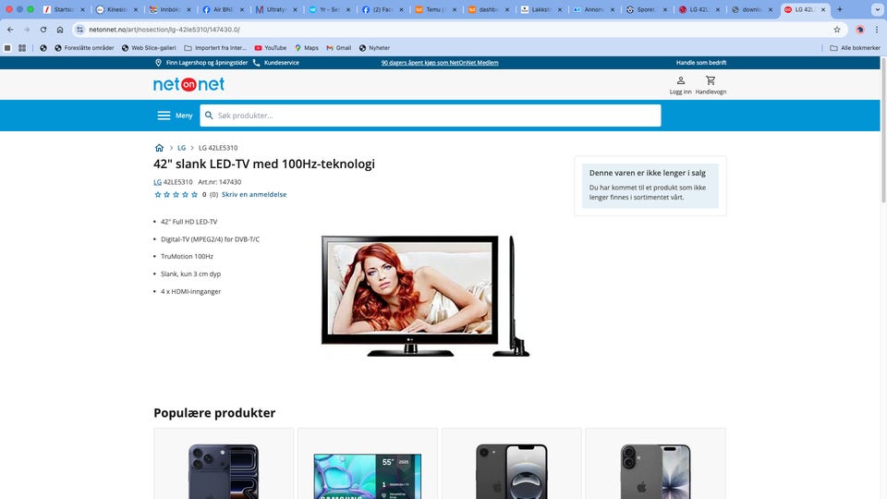
Task: Close the Temu tab
Action: pos(454,9)
